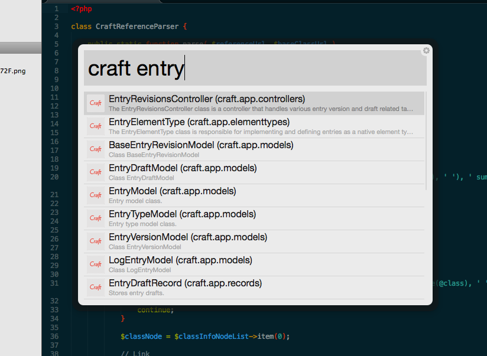Click Craft icon beside EntryRevisionsController
The width and height of the screenshot is (487, 356).
pos(95,103)
